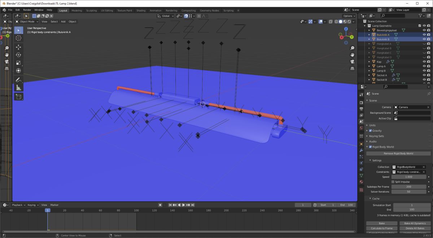The height and width of the screenshot is (238, 433).
Task: Open the Global transform orientation dropdown
Action: tap(166, 16)
